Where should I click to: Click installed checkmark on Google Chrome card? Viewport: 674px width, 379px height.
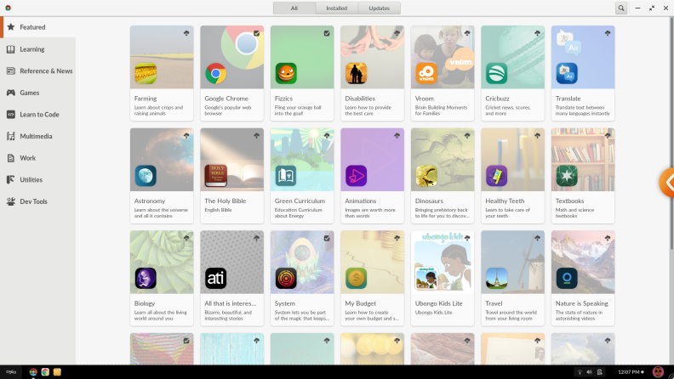[x=257, y=33]
